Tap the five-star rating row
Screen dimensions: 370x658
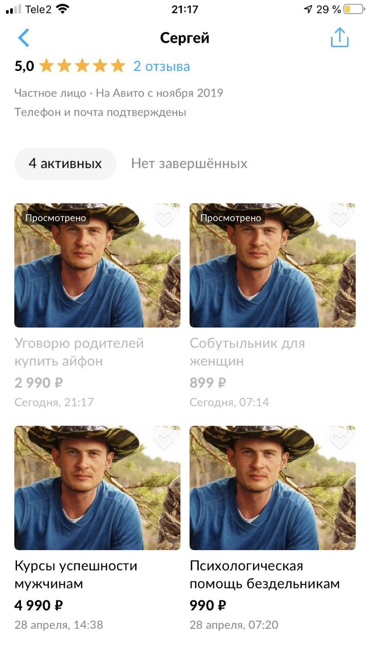pos(82,66)
